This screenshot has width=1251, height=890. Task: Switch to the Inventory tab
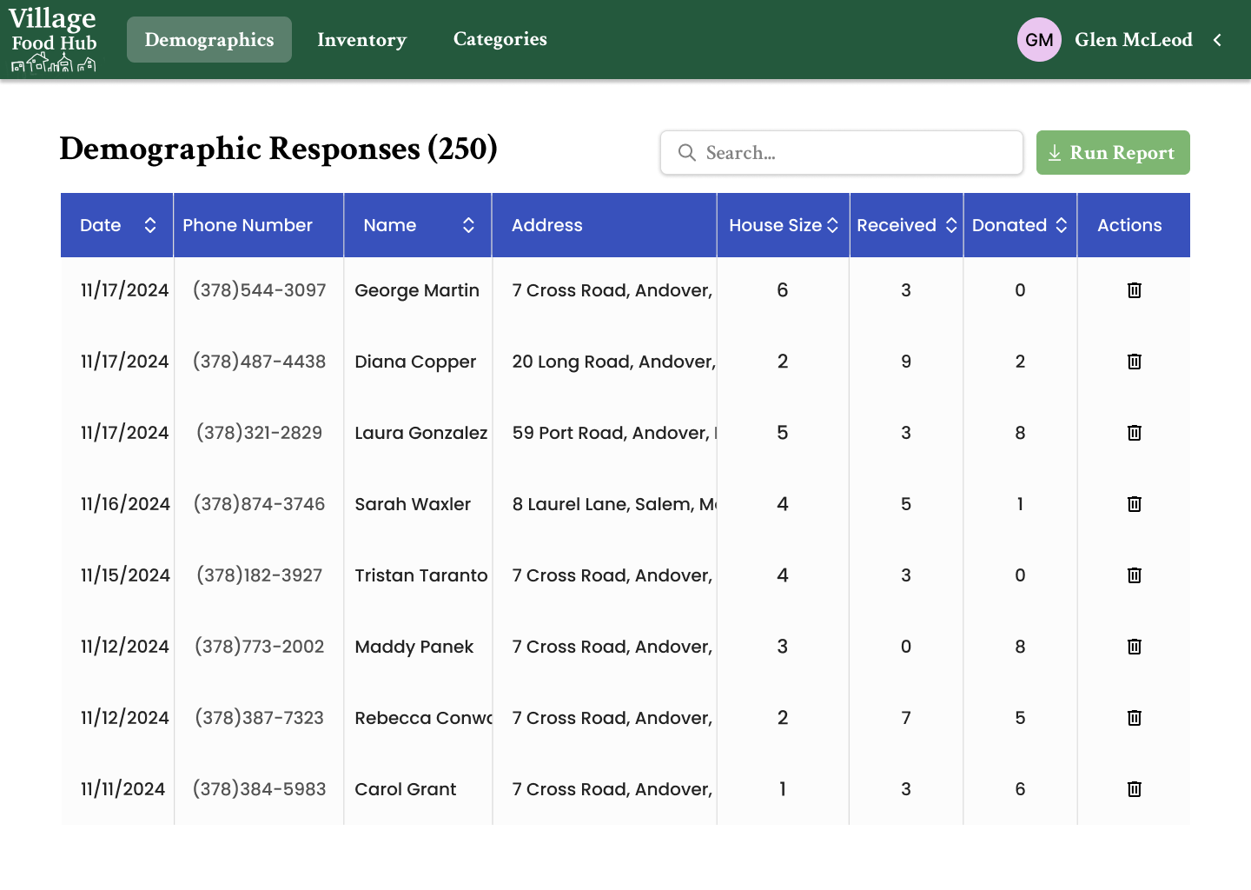361,40
